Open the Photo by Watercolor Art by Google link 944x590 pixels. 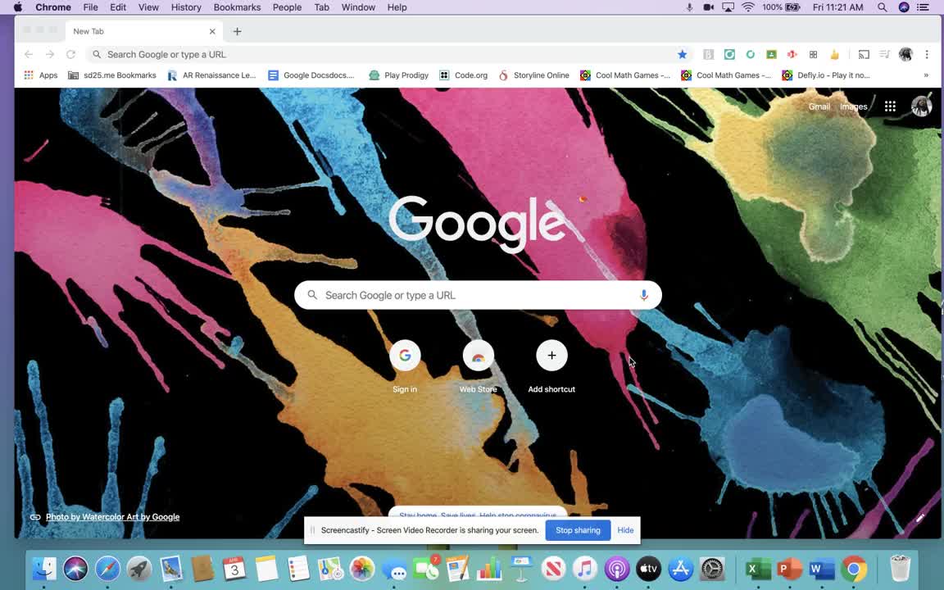tap(112, 516)
